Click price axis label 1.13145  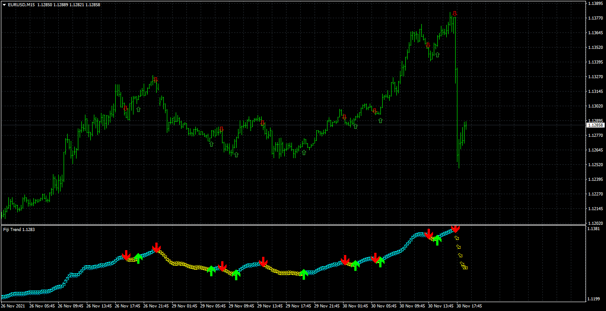(x=596, y=92)
